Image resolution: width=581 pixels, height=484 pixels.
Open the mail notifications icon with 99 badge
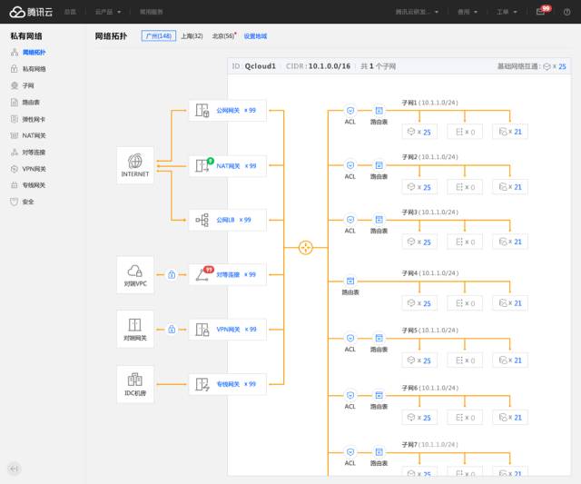540,12
